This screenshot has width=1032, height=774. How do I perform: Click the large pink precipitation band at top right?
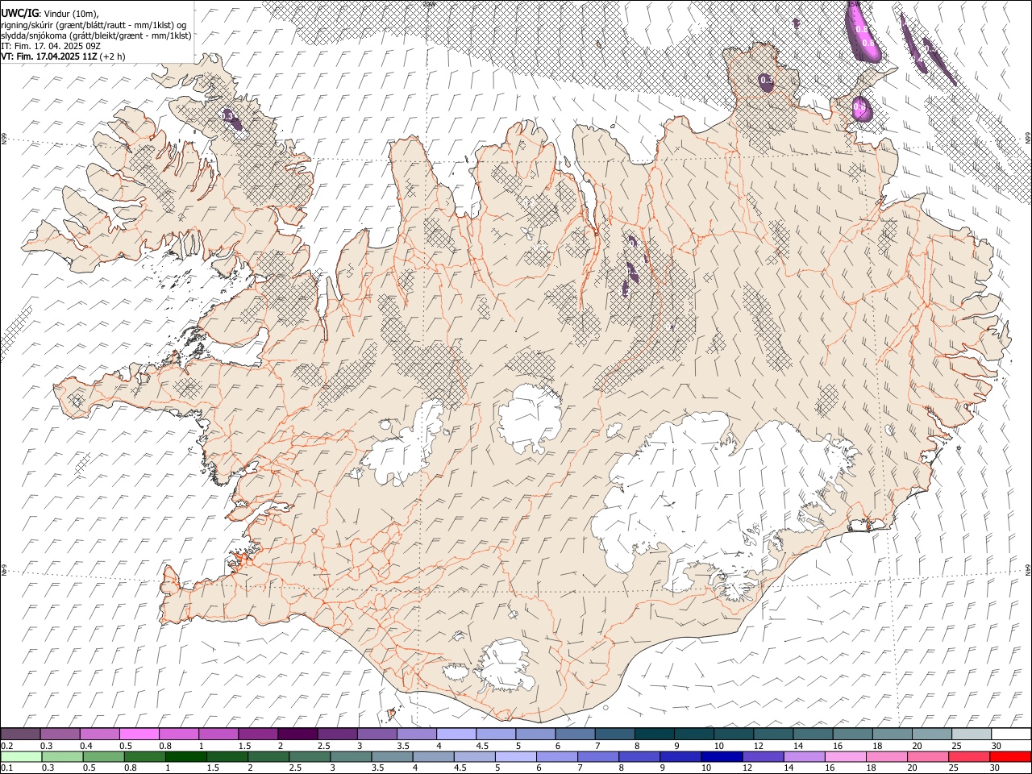click(863, 32)
